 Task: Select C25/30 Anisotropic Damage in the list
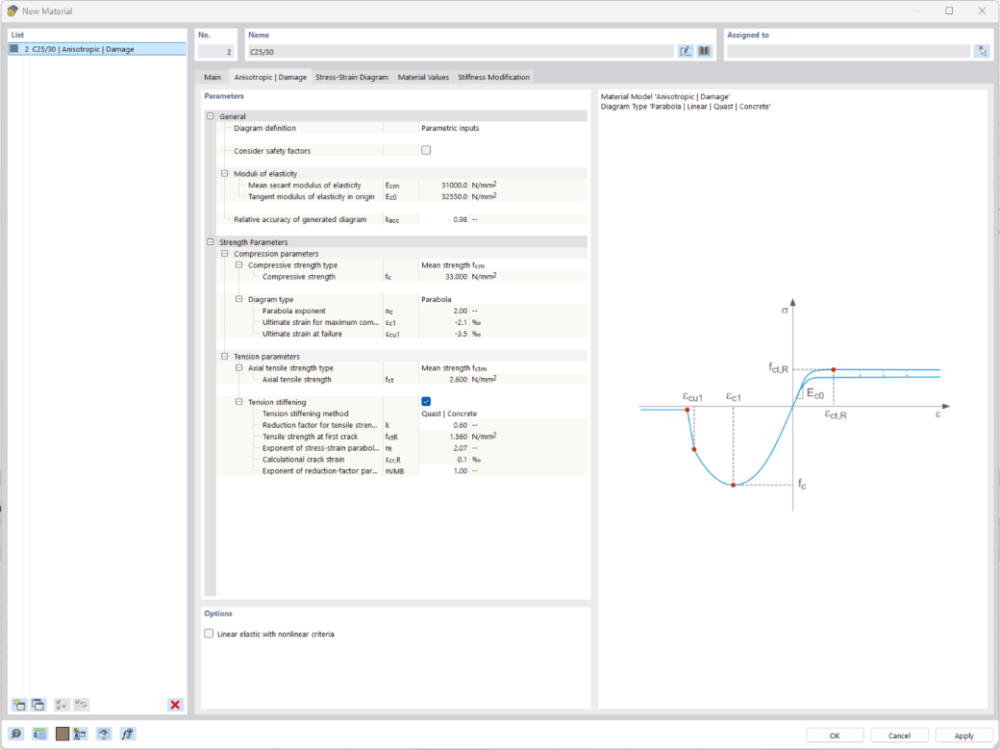pos(97,49)
